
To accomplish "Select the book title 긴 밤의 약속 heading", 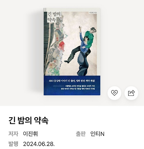I will click(28, 120).
